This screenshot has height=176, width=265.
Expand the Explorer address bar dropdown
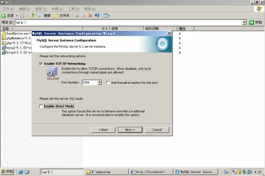(244, 22)
